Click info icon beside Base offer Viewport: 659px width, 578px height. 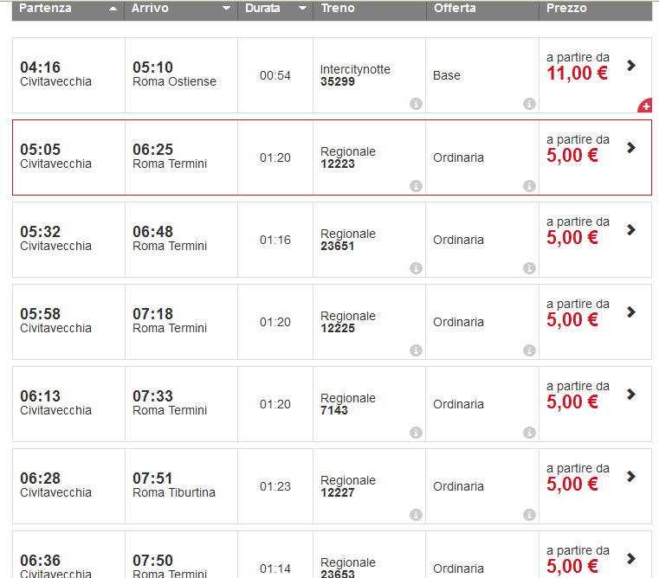tap(529, 104)
